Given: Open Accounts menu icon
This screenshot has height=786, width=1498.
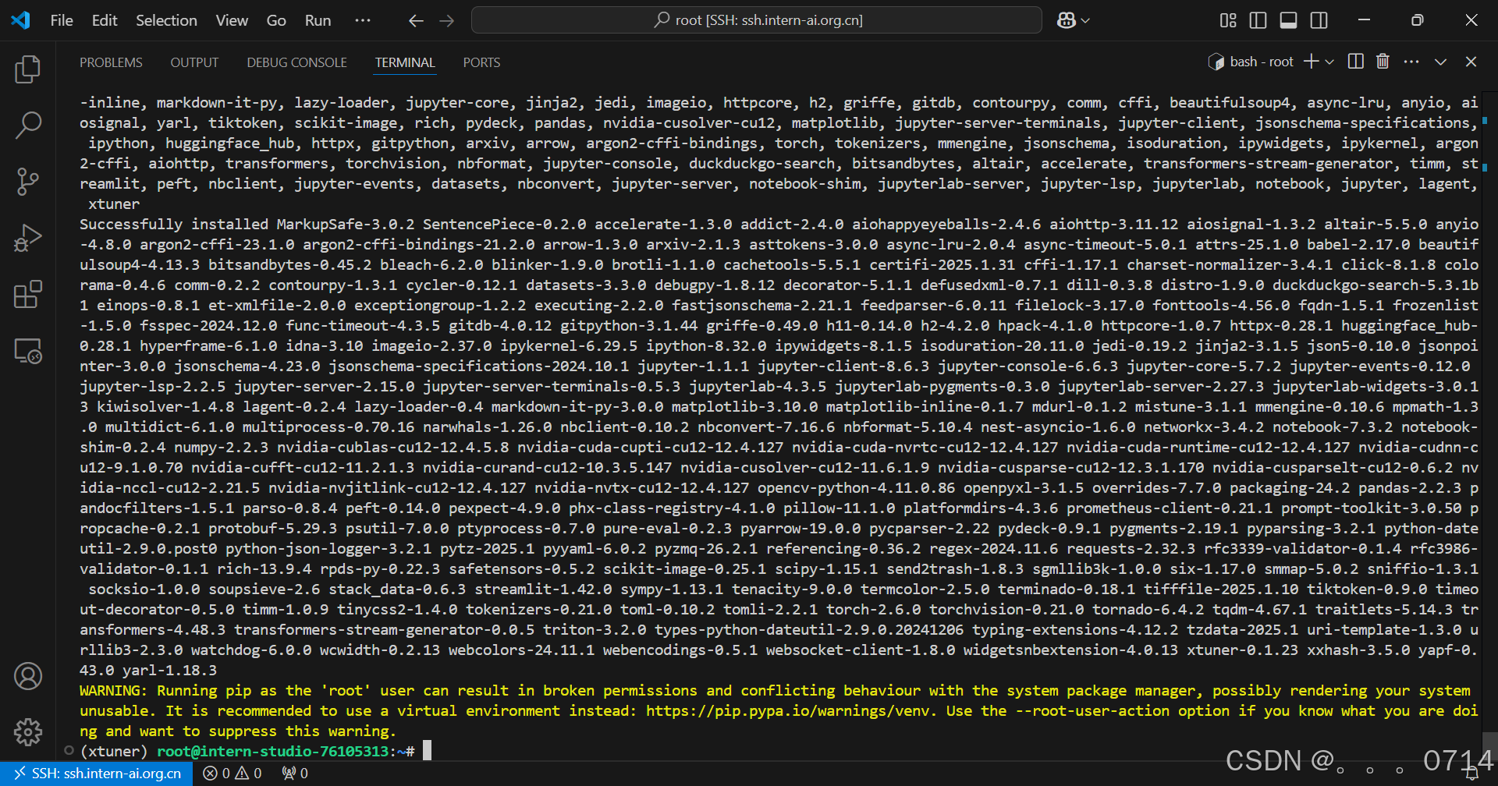Looking at the screenshot, I should [28, 676].
